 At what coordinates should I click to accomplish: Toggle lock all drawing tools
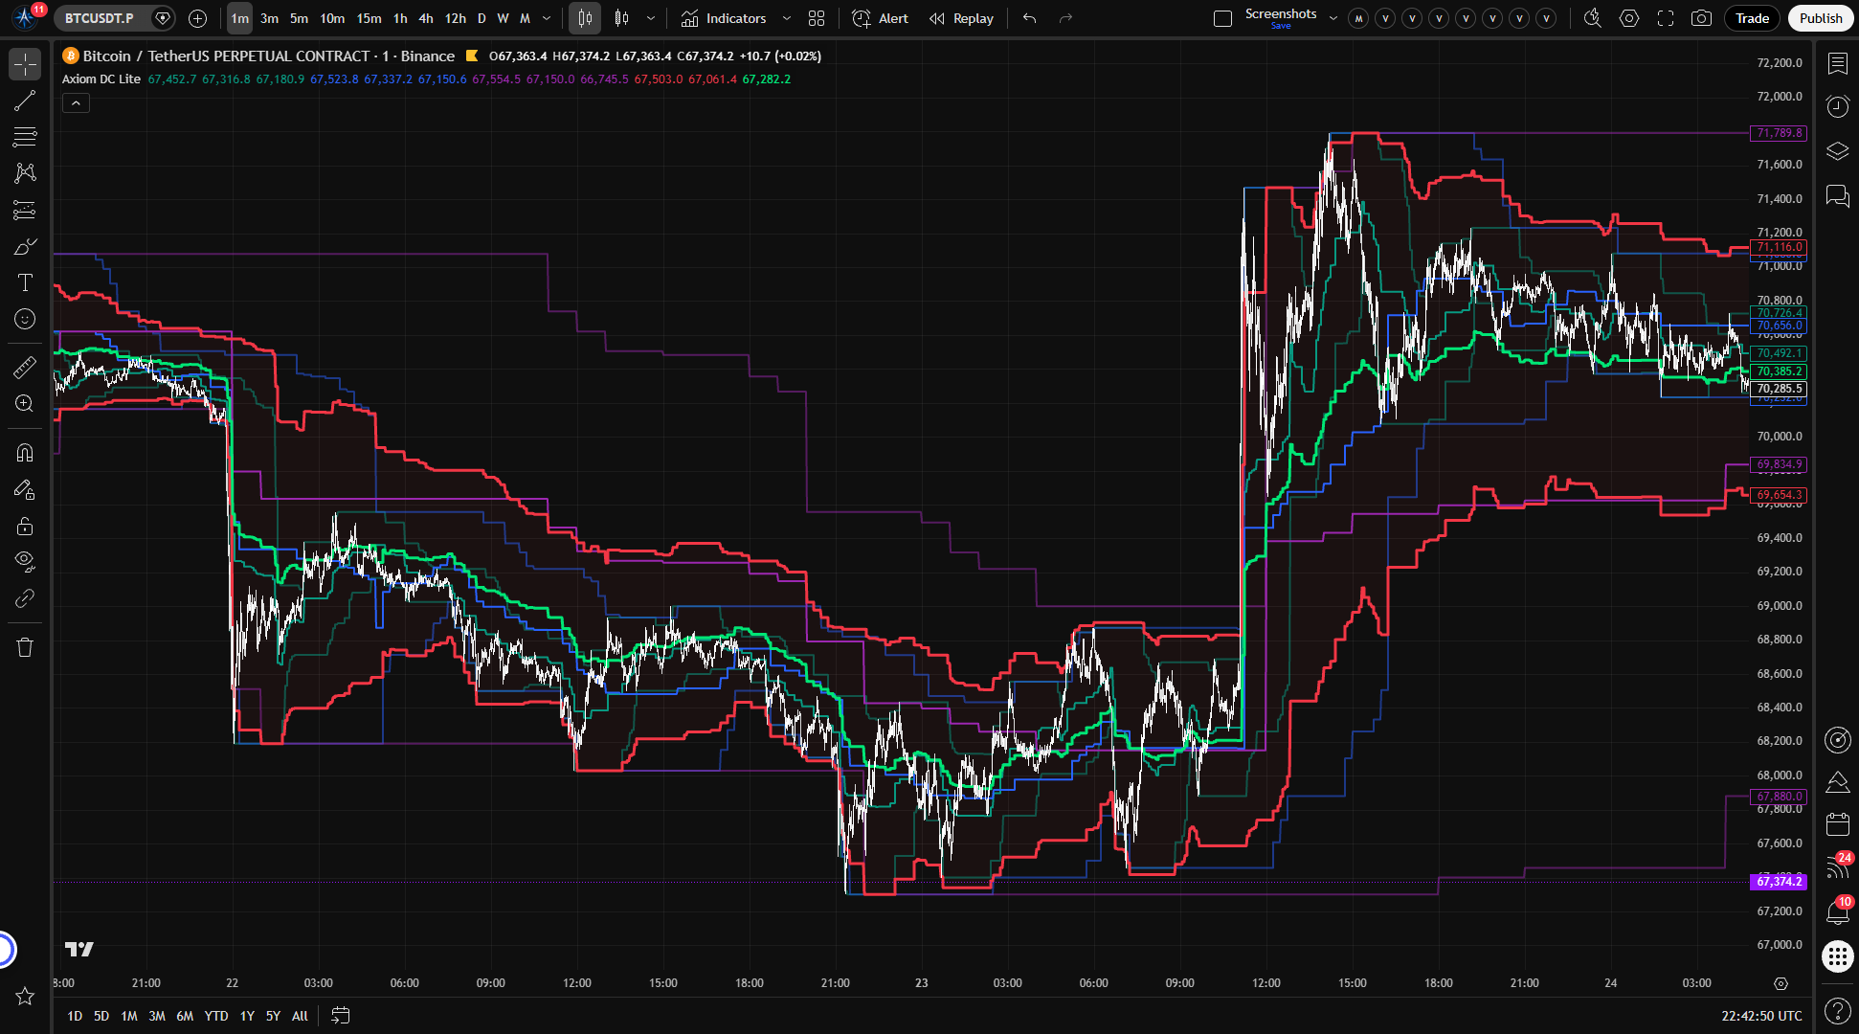coord(25,526)
